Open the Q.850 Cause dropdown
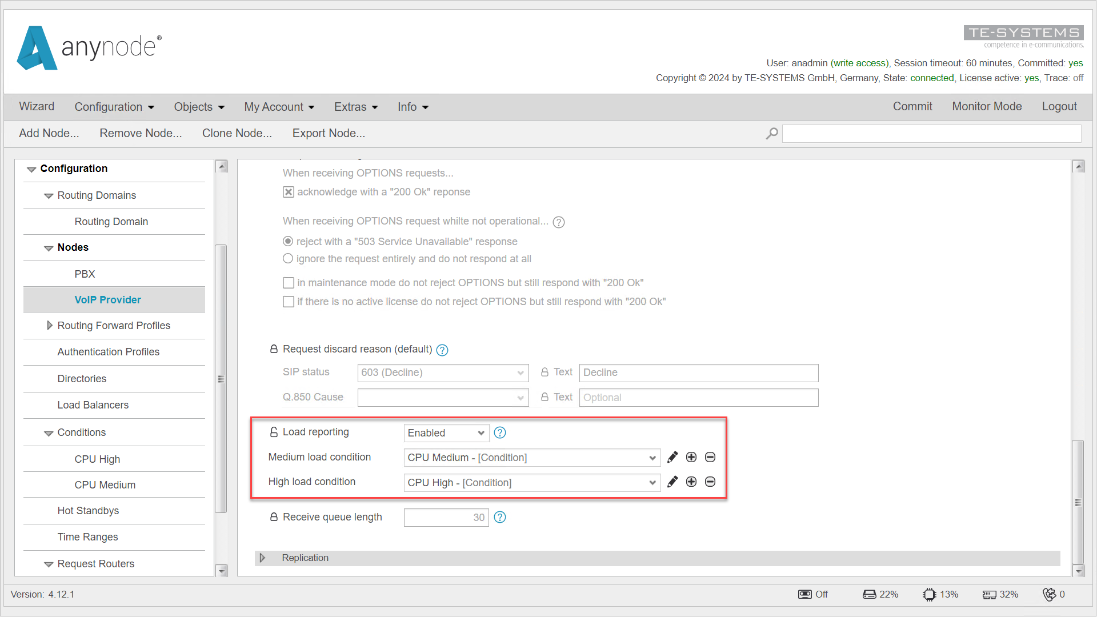The image size is (1097, 617). 443,398
